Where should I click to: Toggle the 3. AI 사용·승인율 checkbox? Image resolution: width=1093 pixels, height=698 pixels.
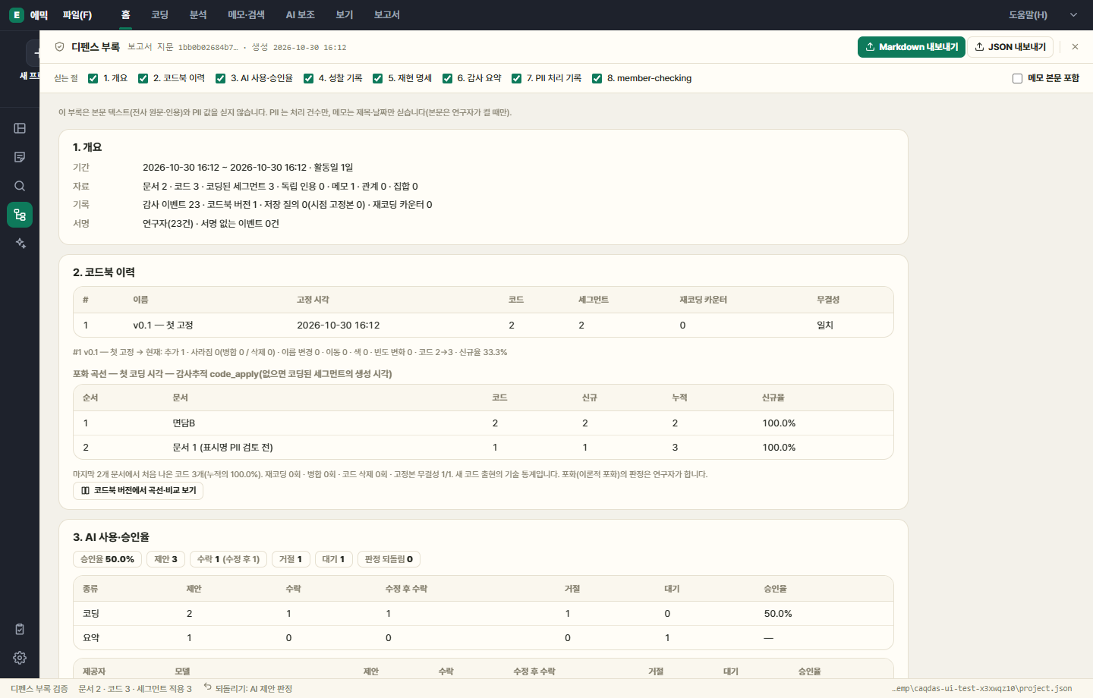[x=220, y=78]
